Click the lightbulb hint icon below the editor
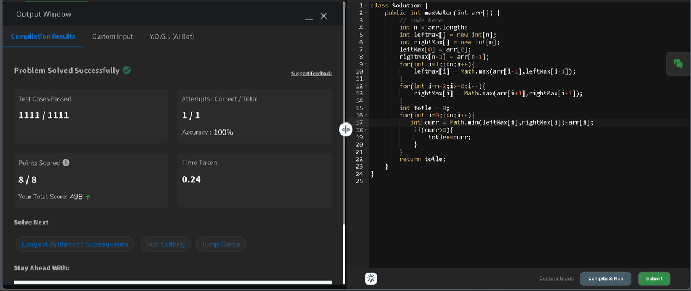This screenshot has width=691, height=291. [371, 278]
